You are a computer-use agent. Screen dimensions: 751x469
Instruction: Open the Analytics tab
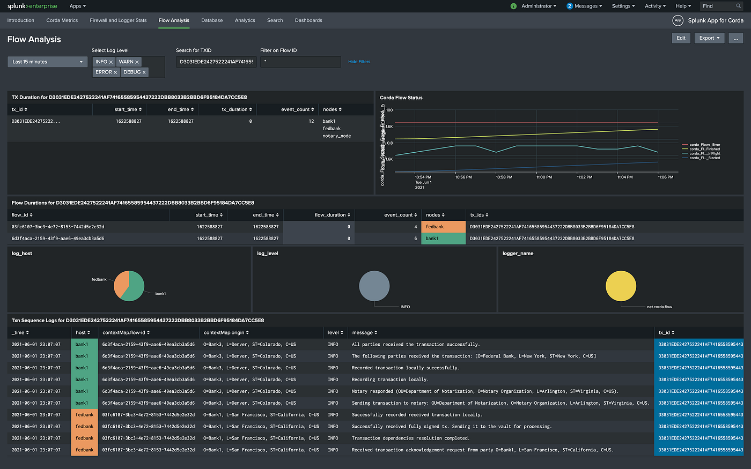[245, 20]
